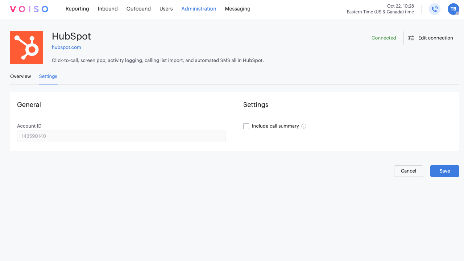The width and height of the screenshot is (464, 261).
Task: Switch to the Overview tab
Action: click(21, 76)
